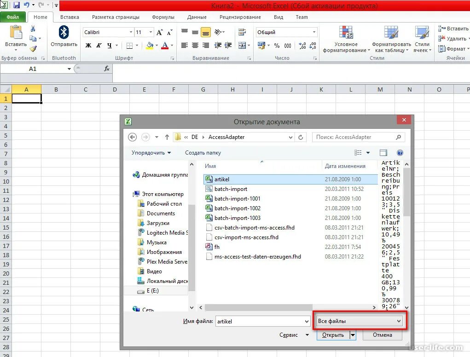This screenshot has width=470, height=357.
Task: Click the text orientation icon
Action: click(x=218, y=32)
